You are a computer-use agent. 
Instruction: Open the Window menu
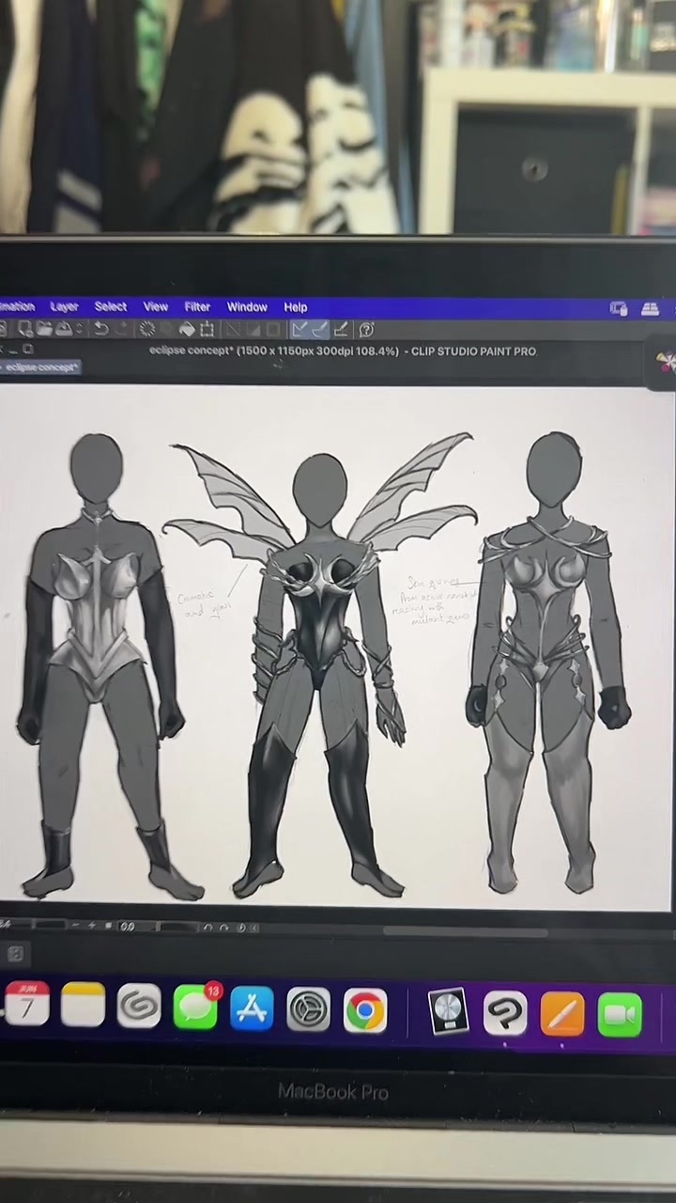pyautogui.click(x=247, y=306)
